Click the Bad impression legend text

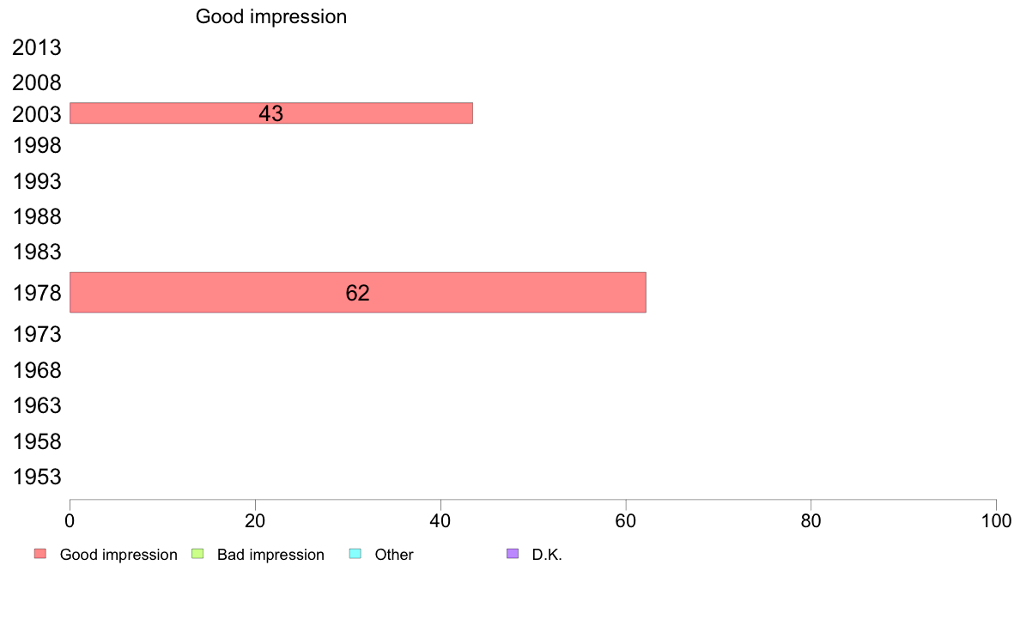[270, 555]
